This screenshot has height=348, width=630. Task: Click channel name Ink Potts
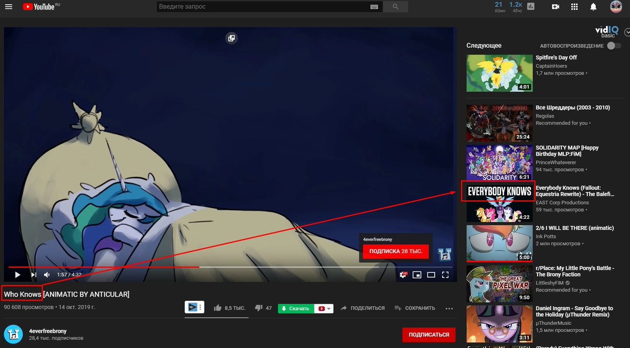545,237
